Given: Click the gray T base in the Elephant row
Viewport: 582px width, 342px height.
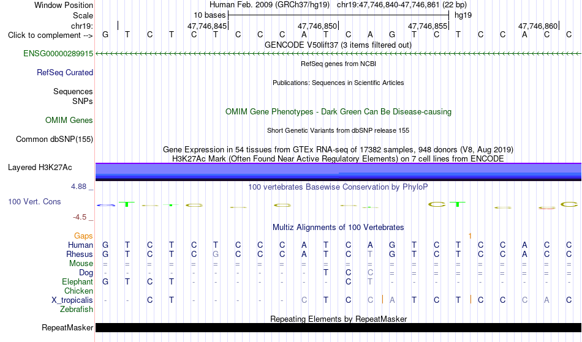Looking at the screenshot, I should point(370,282).
